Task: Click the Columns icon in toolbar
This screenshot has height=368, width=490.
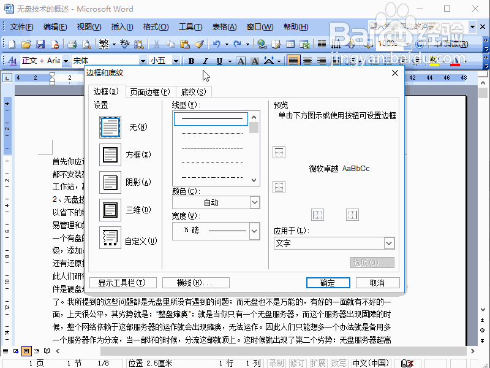Action: (x=322, y=44)
